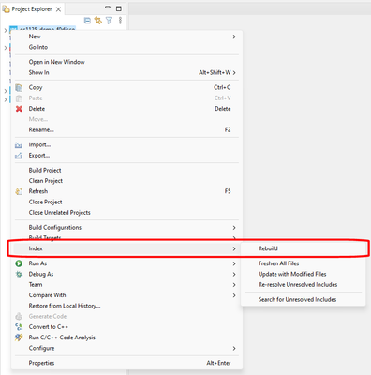Maximize the Project Explorer view
Image resolution: width=371 pixels, height=375 pixels.
(x=119, y=8)
